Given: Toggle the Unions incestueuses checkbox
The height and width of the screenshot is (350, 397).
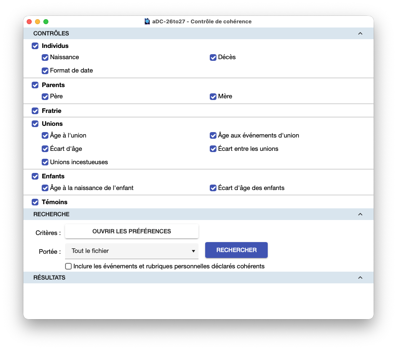Looking at the screenshot, I should click(45, 162).
